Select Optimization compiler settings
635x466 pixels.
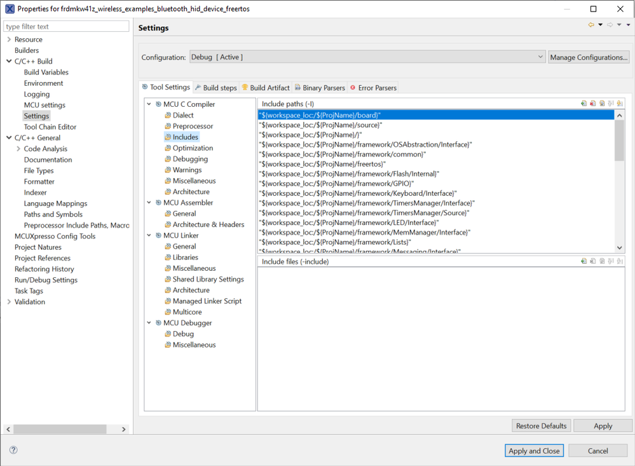click(x=193, y=148)
